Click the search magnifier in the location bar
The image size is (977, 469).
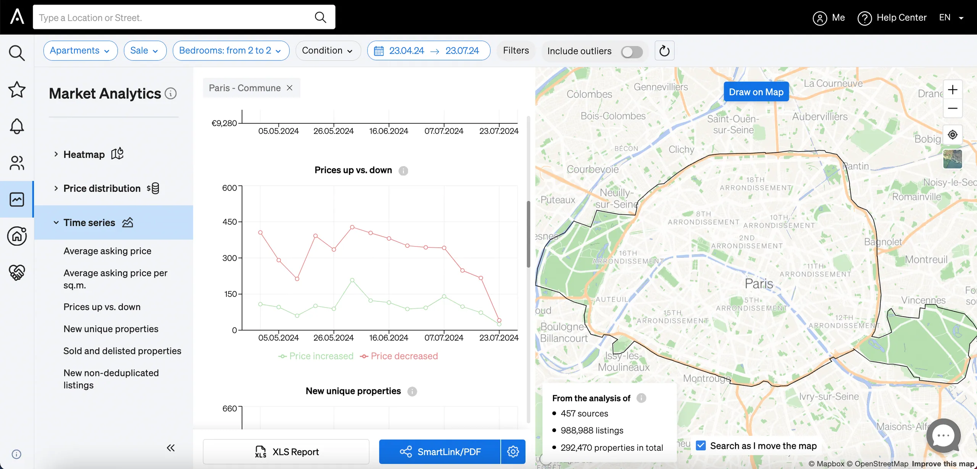(x=320, y=17)
